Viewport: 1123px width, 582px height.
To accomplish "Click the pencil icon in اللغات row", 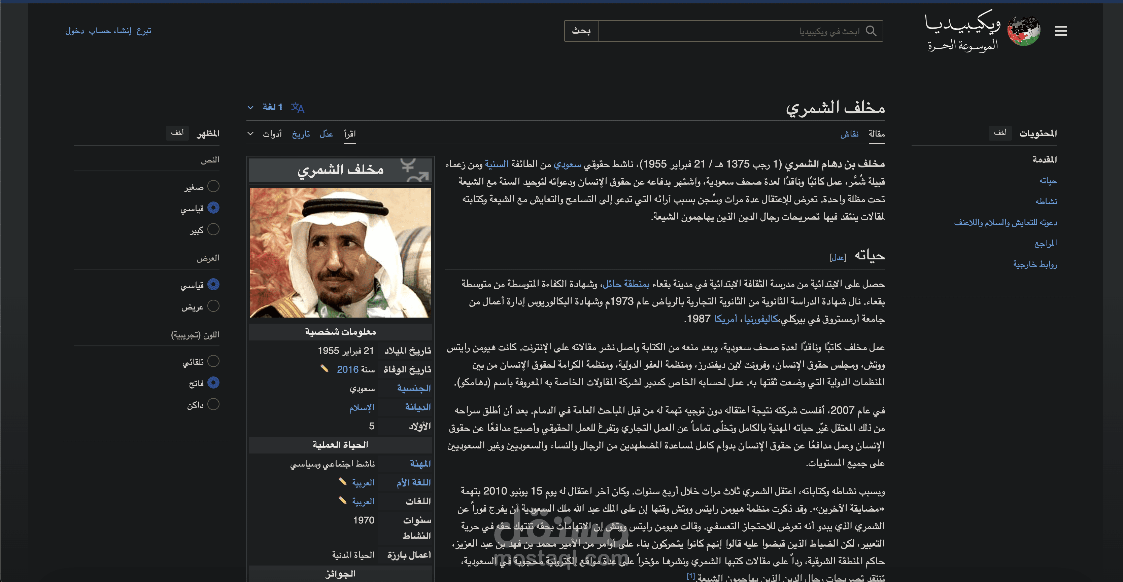I will (342, 500).
